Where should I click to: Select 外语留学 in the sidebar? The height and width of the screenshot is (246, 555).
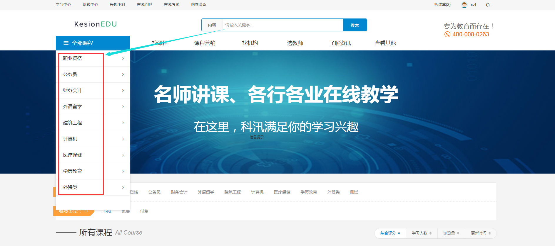pos(72,107)
